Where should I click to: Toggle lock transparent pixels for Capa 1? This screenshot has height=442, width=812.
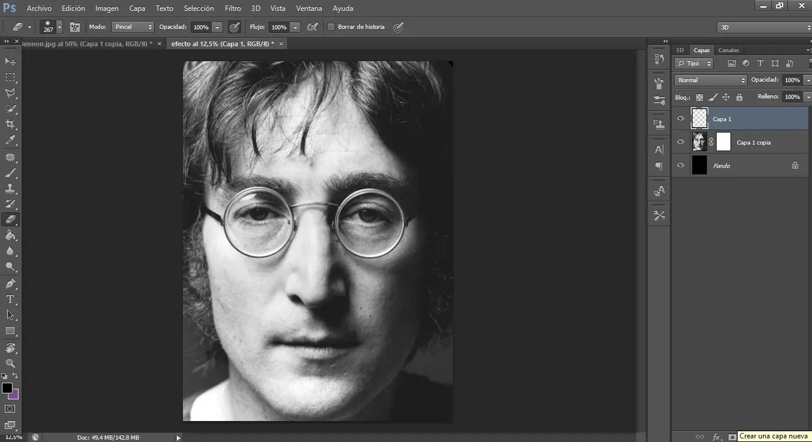[x=699, y=97]
